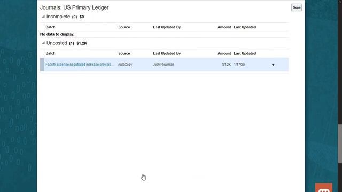Click the Incomplete Source column header
Viewport: 342px width, 192px height.
click(124, 27)
